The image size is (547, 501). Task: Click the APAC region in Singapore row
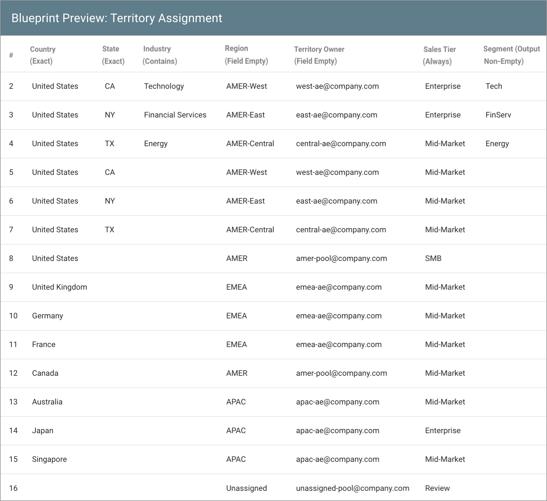click(236, 459)
